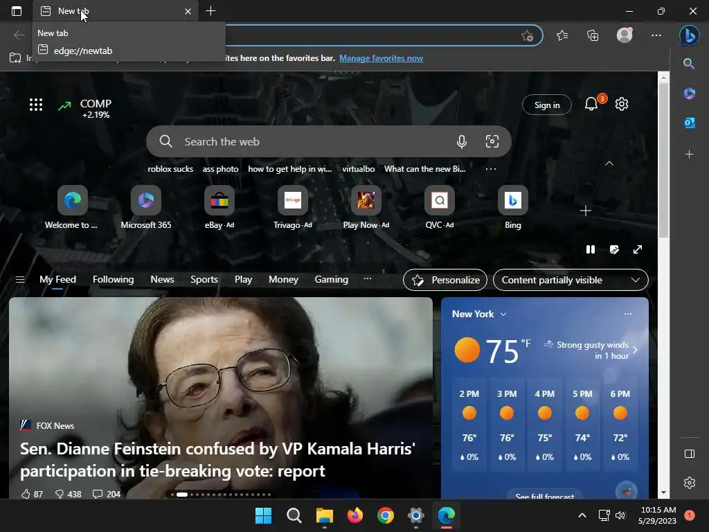Like the Feinstein article thumbs up
Image resolution: width=709 pixels, height=532 pixels.
tap(32, 494)
